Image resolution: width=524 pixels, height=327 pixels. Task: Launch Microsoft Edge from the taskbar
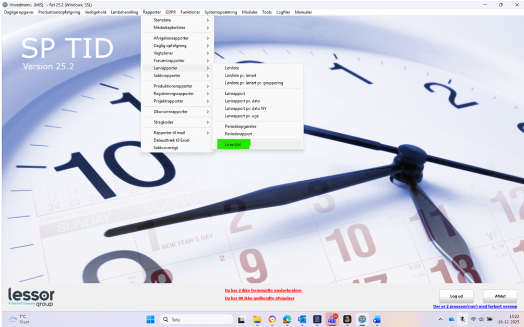click(x=287, y=319)
